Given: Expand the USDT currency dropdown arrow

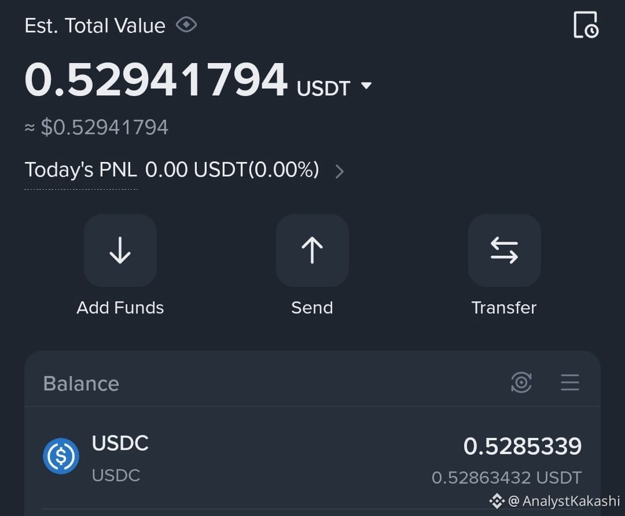Looking at the screenshot, I should click(x=366, y=85).
